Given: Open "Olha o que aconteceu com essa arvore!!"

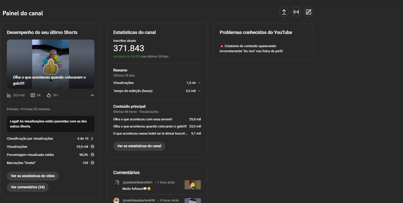Looking at the screenshot, I should [143, 119].
